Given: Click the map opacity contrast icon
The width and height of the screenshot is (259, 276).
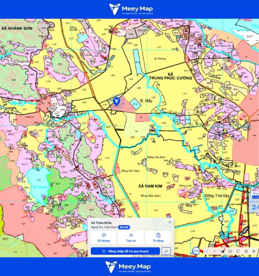Looking at the screenshot, I should [x=246, y=251].
